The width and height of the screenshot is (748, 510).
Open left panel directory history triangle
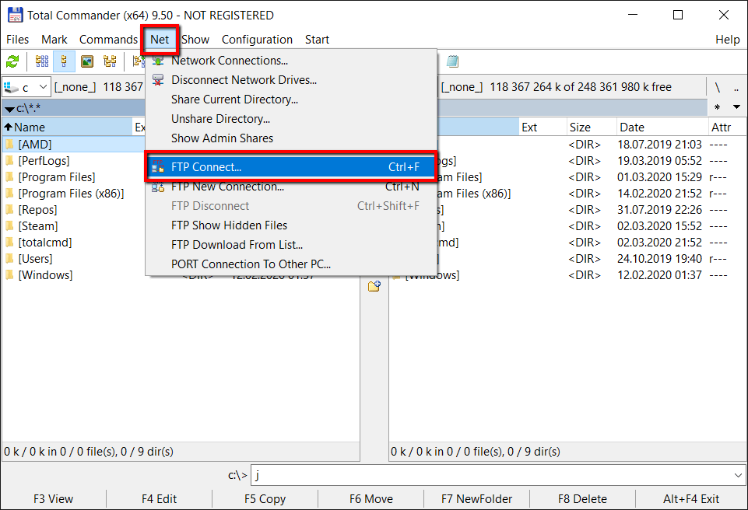pyautogui.click(x=9, y=109)
